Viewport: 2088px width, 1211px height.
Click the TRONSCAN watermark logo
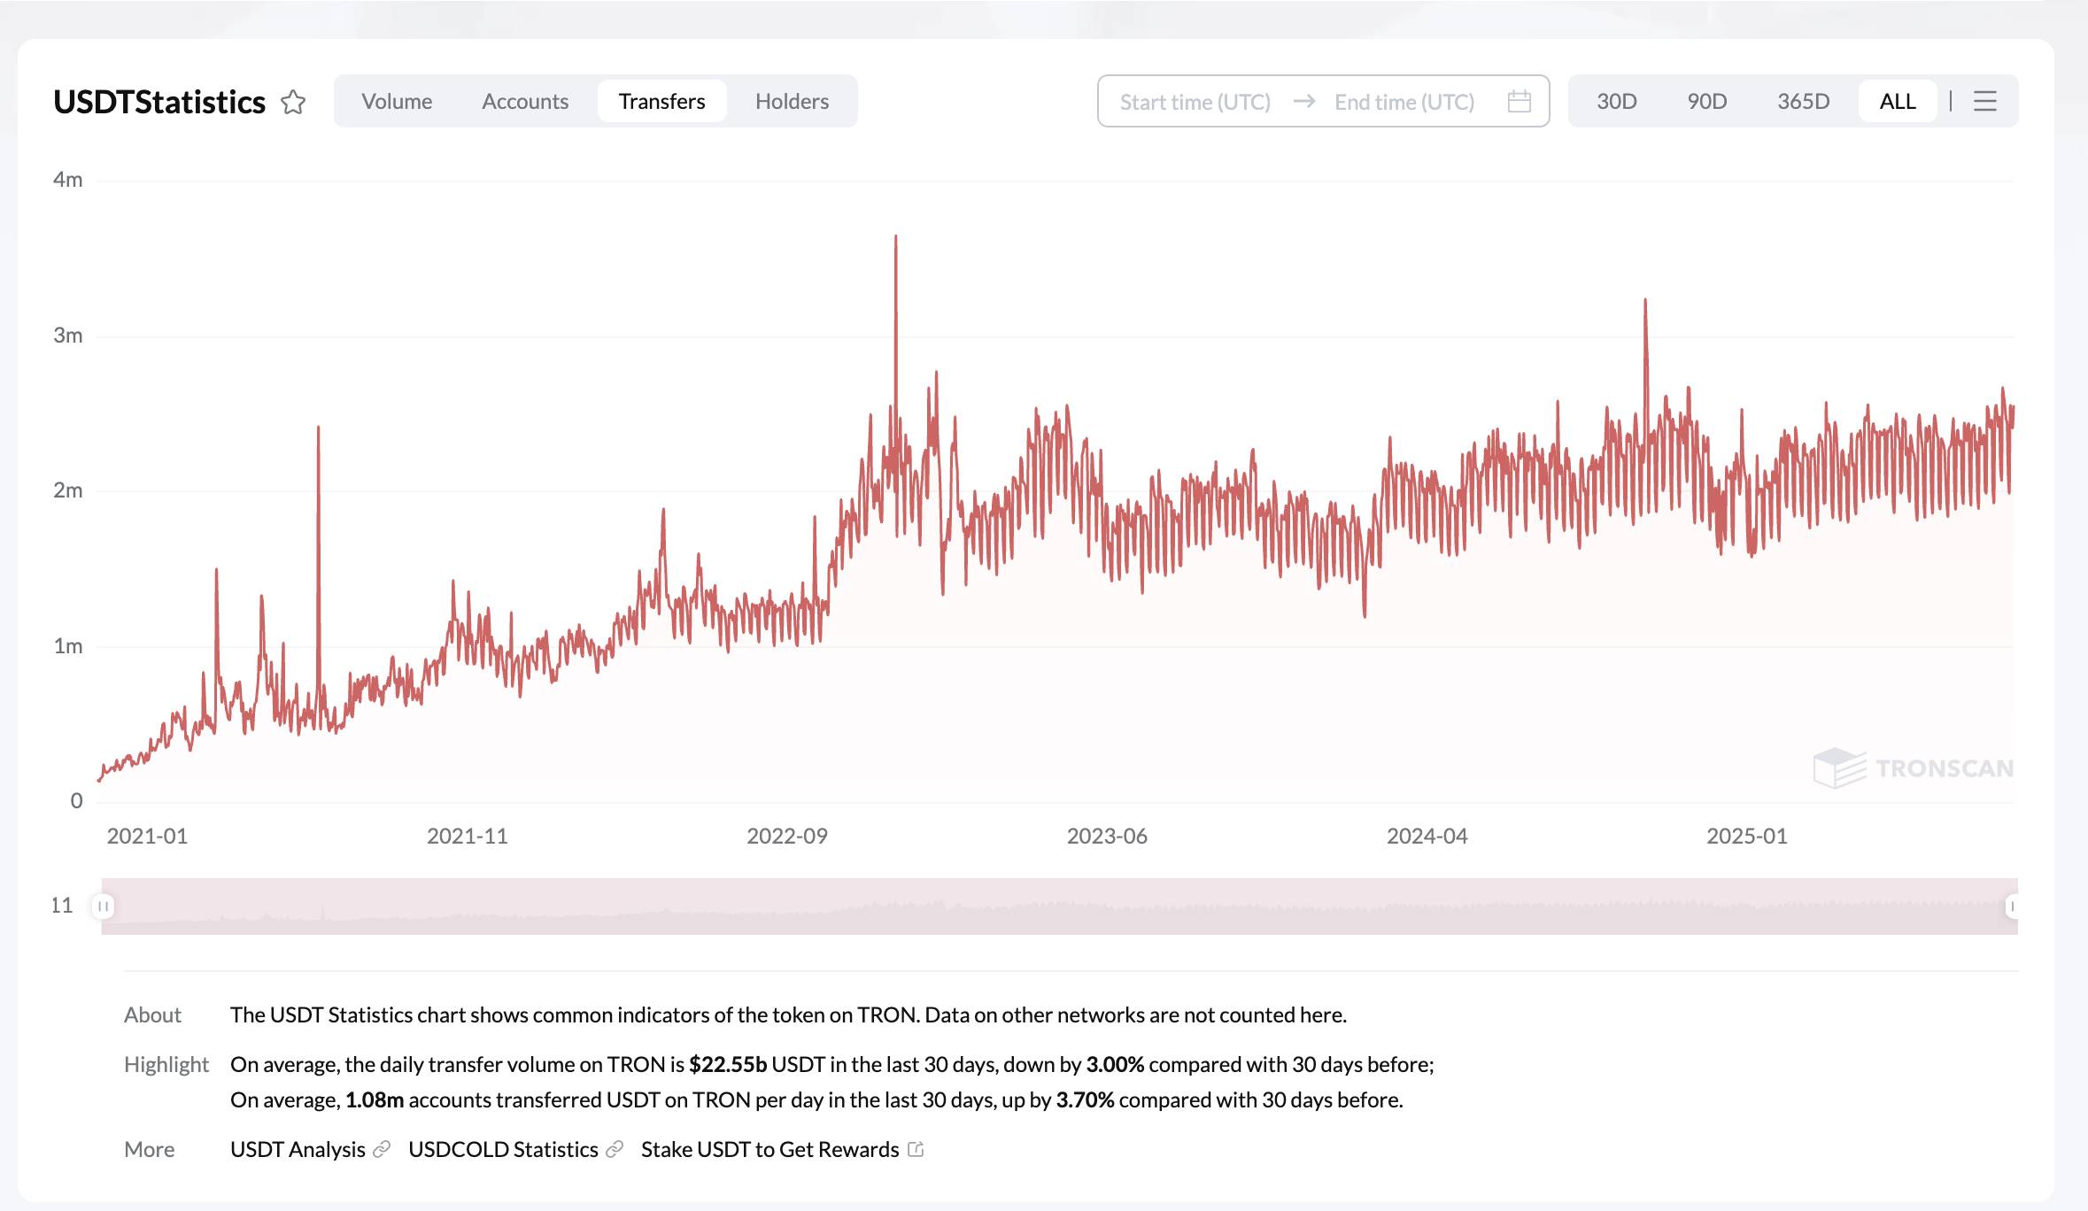(1914, 767)
